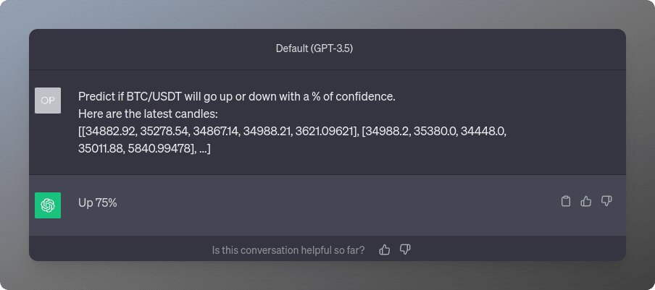Click thumbs up on the 'Up 75%' reply

click(586, 201)
